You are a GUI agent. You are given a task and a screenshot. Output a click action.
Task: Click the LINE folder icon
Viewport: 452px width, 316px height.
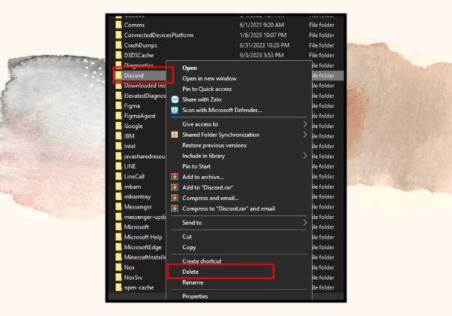tap(118, 166)
